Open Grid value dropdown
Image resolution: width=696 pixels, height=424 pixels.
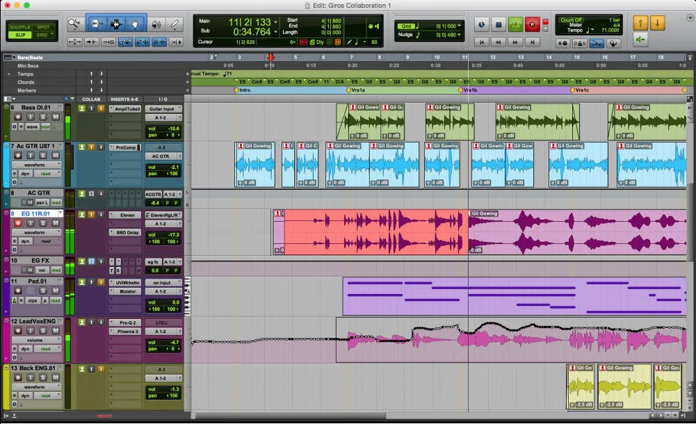[459, 26]
